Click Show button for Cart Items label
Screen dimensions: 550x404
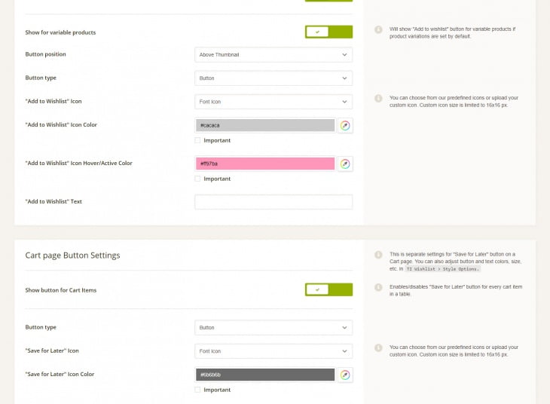(x=61, y=290)
